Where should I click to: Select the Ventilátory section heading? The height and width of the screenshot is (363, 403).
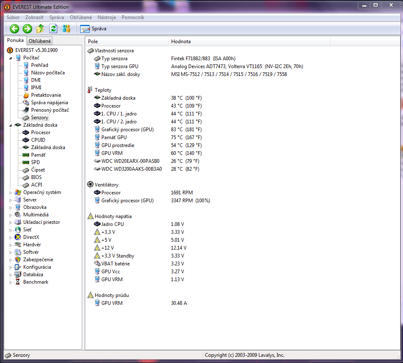pyautogui.click(x=106, y=185)
